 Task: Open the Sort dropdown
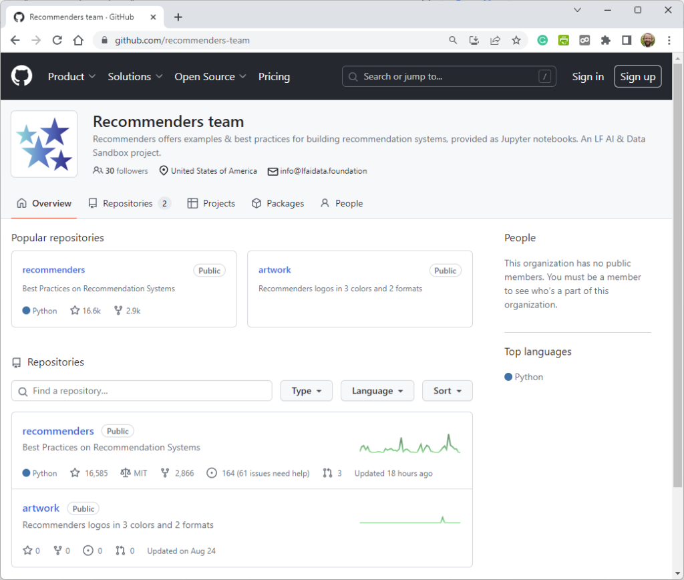(x=448, y=391)
